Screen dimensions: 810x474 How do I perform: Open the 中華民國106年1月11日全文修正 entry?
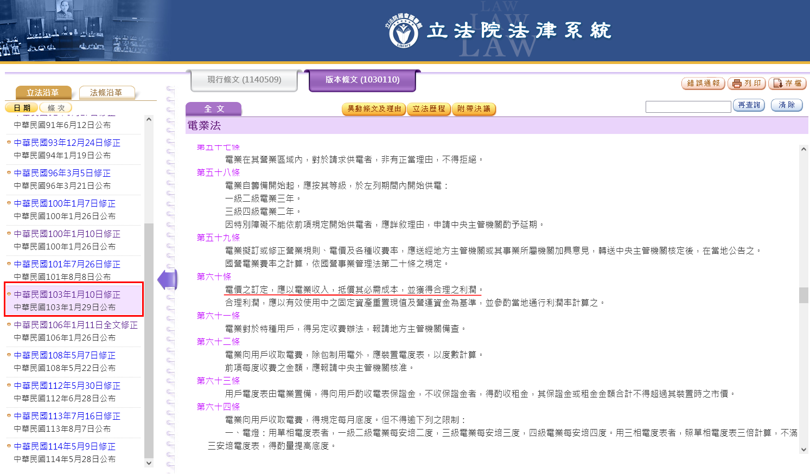pos(75,325)
